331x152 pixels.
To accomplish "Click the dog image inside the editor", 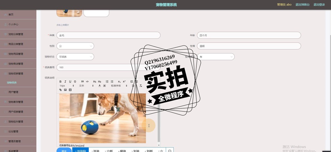I will [102, 118].
